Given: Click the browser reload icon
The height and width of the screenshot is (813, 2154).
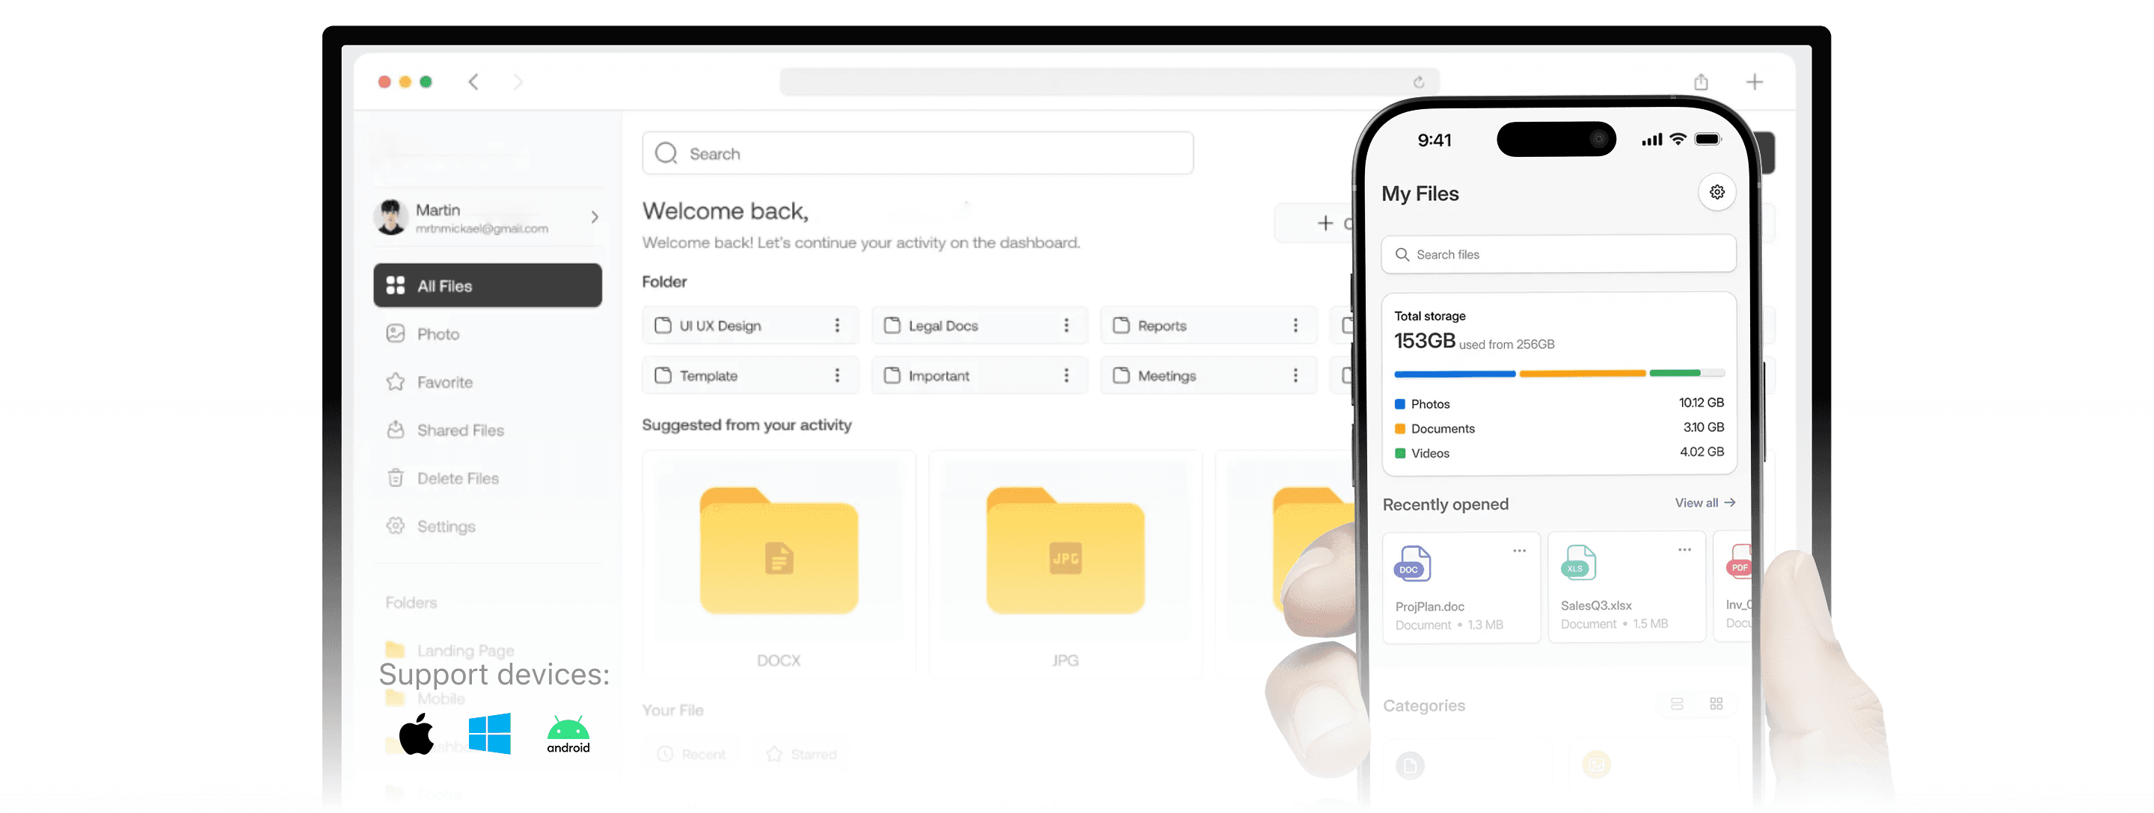Looking at the screenshot, I should tap(1418, 82).
